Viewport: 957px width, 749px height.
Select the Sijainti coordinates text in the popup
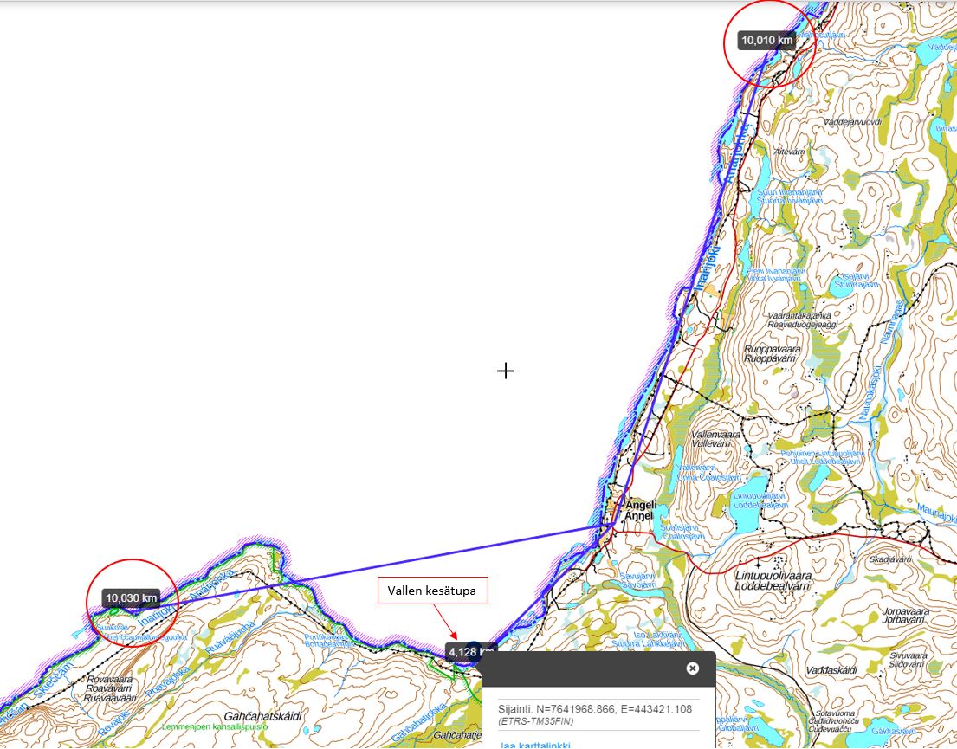pyautogui.click(x=595, y=708)
